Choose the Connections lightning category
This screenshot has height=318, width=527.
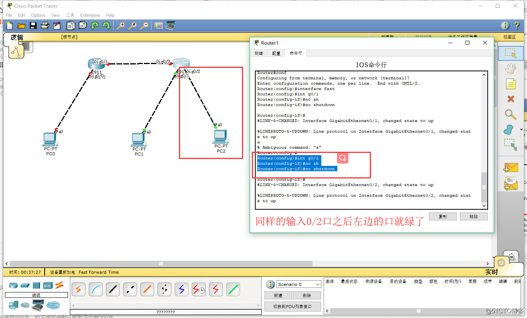click(59, 285)
